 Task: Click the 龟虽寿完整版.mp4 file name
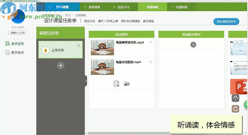click(128, 62)
